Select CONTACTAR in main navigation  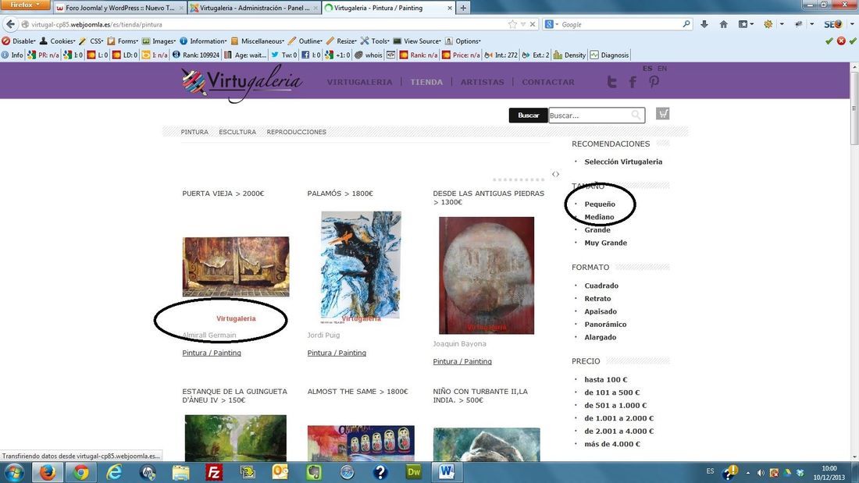click(x=548, y=82)
